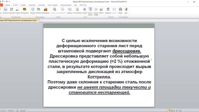The height and width of the screenshot is (112, 199).
Task: Click the line С целью исключения возможности
Action: [99, 41]
